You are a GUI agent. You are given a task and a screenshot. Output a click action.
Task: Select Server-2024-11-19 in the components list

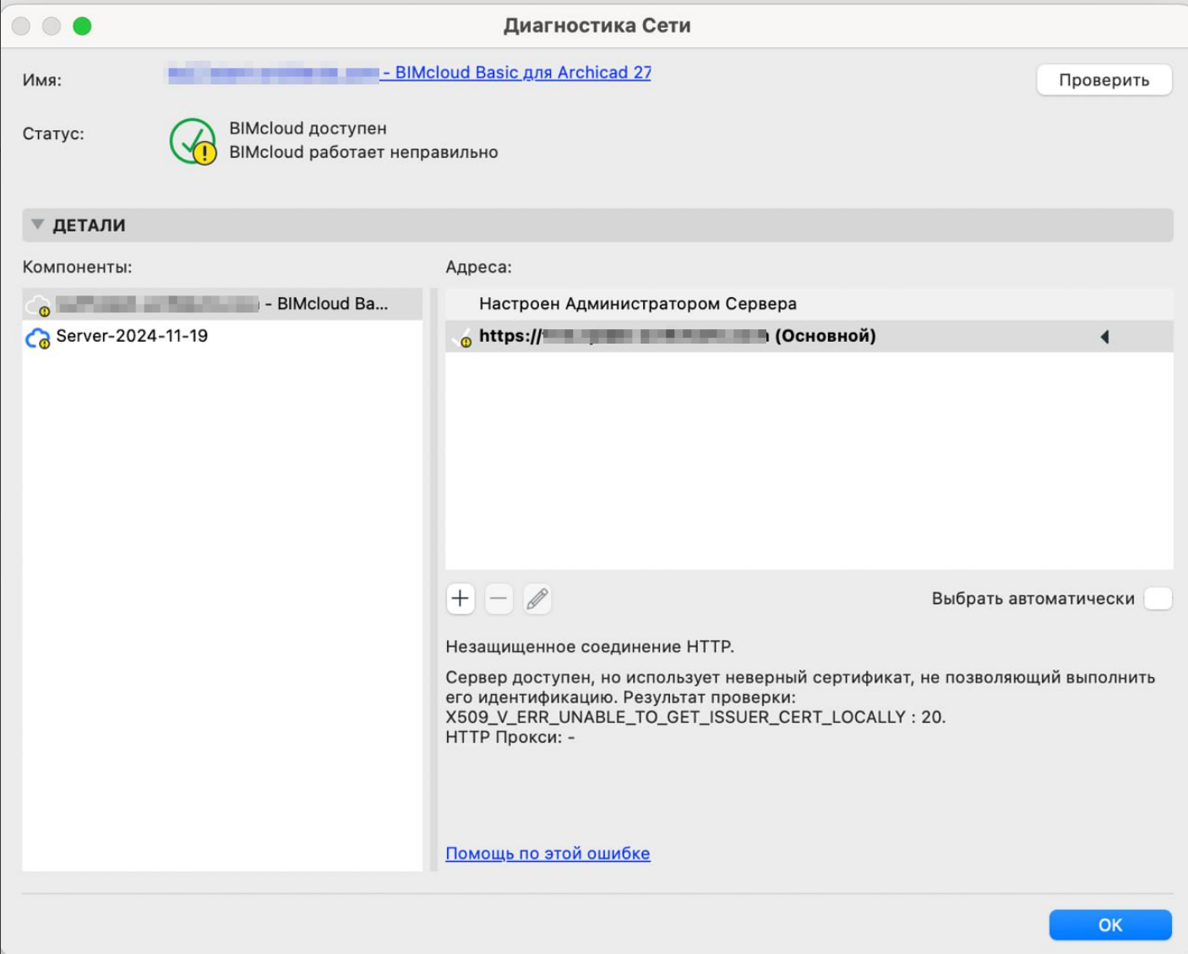[132, 336]
